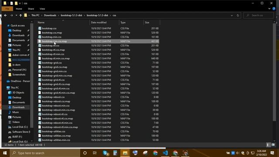Select bootstrap.rtl.min.css.map file
Screen dimensions: 279x157
click(x=56, y=58)
